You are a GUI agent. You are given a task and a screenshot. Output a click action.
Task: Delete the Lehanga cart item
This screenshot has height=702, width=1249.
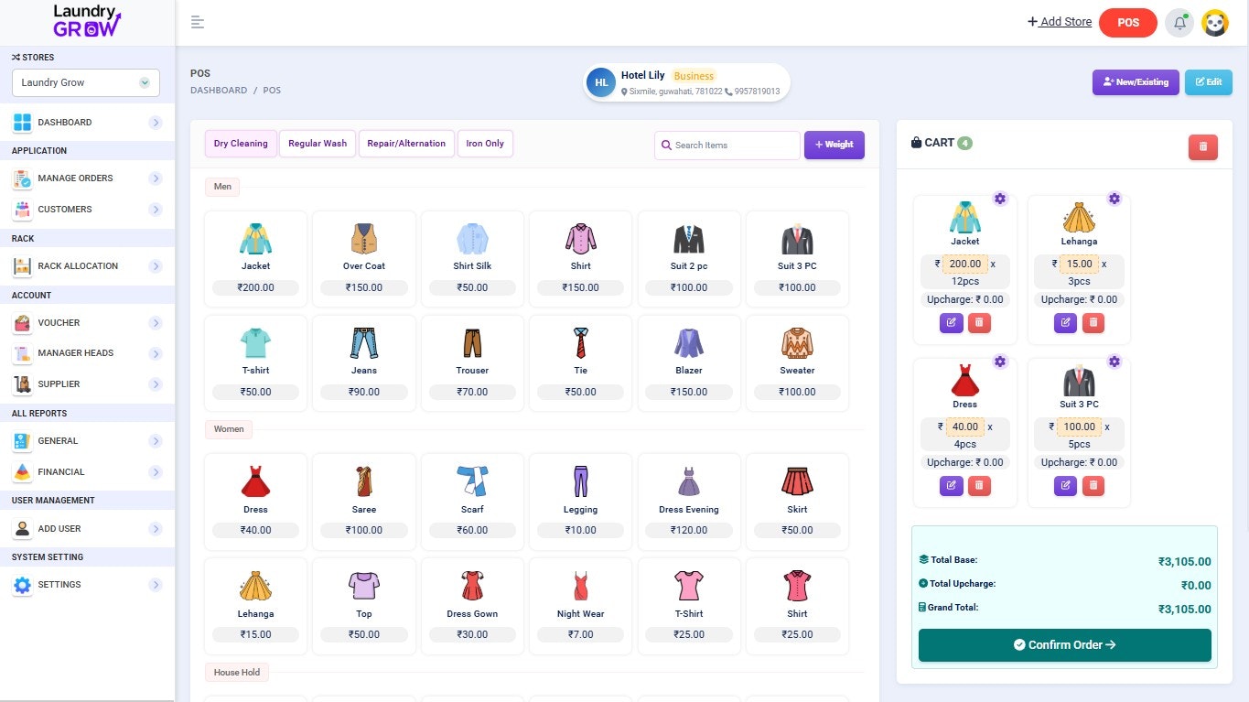pos(1093,323)
